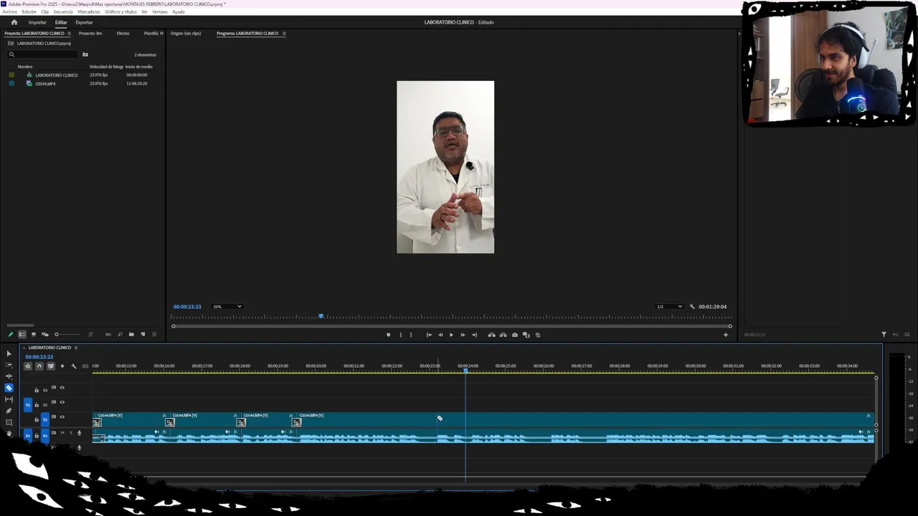Toggle Linked Selection in timeline

pos(50,366)
